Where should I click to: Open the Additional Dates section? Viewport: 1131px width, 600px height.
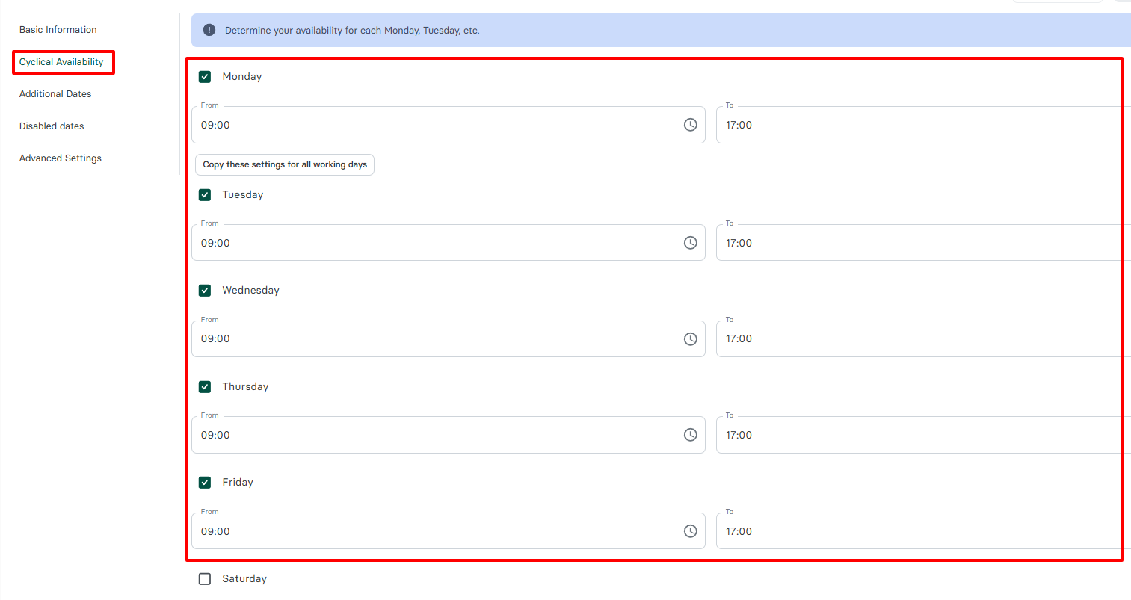[x=55, y=93]
